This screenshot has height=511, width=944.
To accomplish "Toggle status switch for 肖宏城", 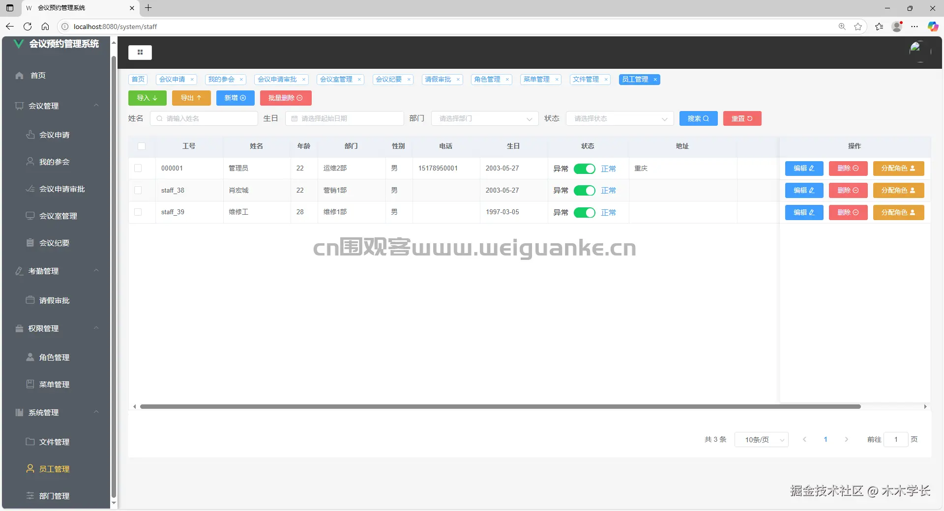I will point(585,190).
